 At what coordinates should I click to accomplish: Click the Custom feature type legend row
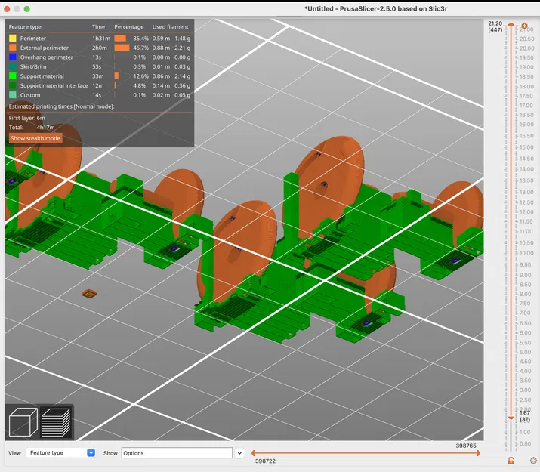[x=100, y=95]
